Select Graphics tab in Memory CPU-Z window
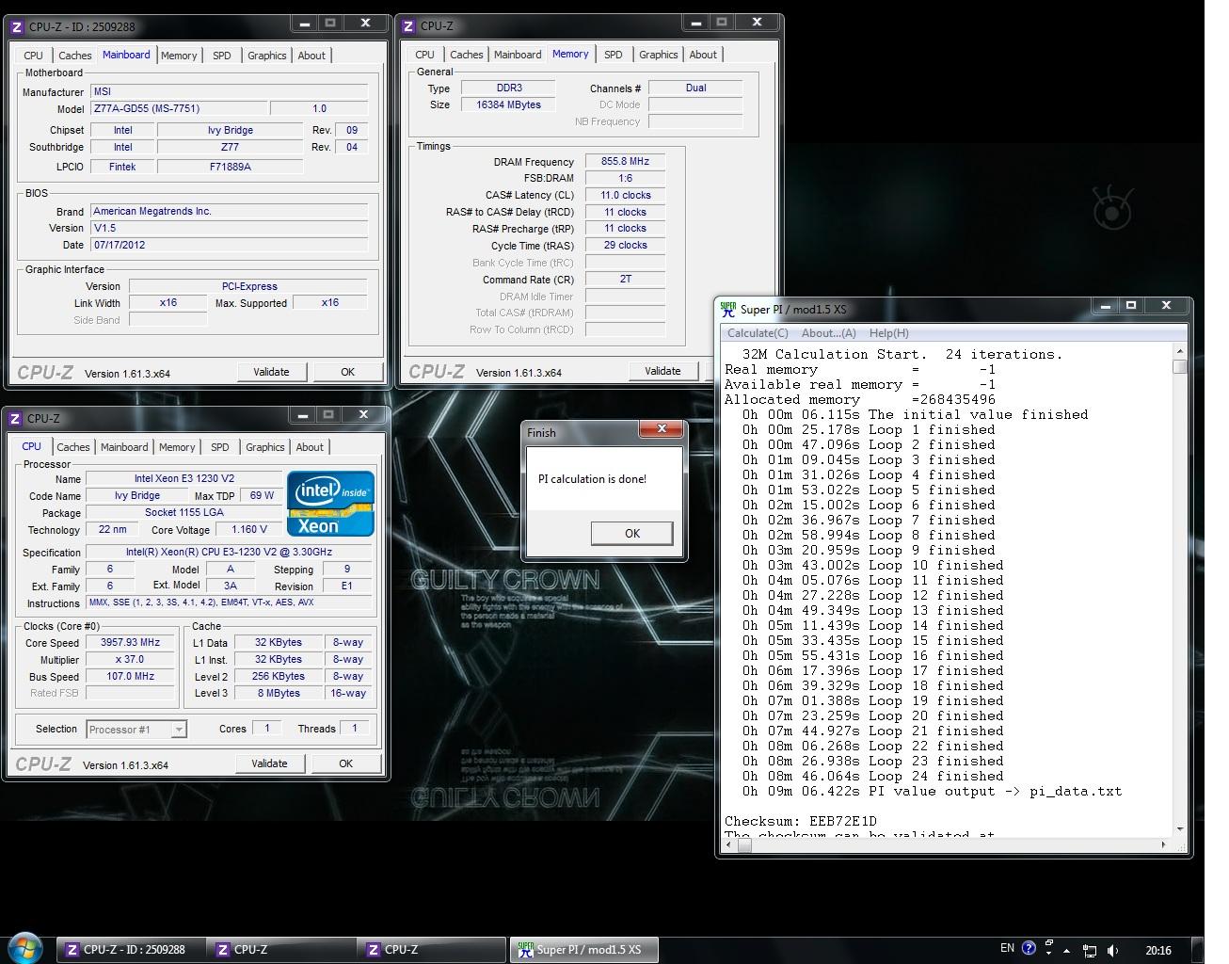1229x964 pixels. click(659, 55)
